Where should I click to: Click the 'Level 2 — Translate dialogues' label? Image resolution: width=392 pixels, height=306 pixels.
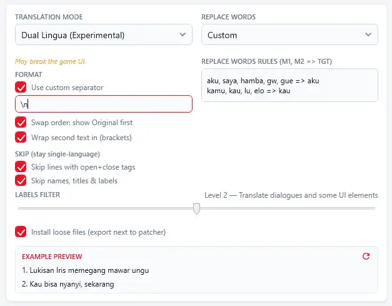coord(291,195)
